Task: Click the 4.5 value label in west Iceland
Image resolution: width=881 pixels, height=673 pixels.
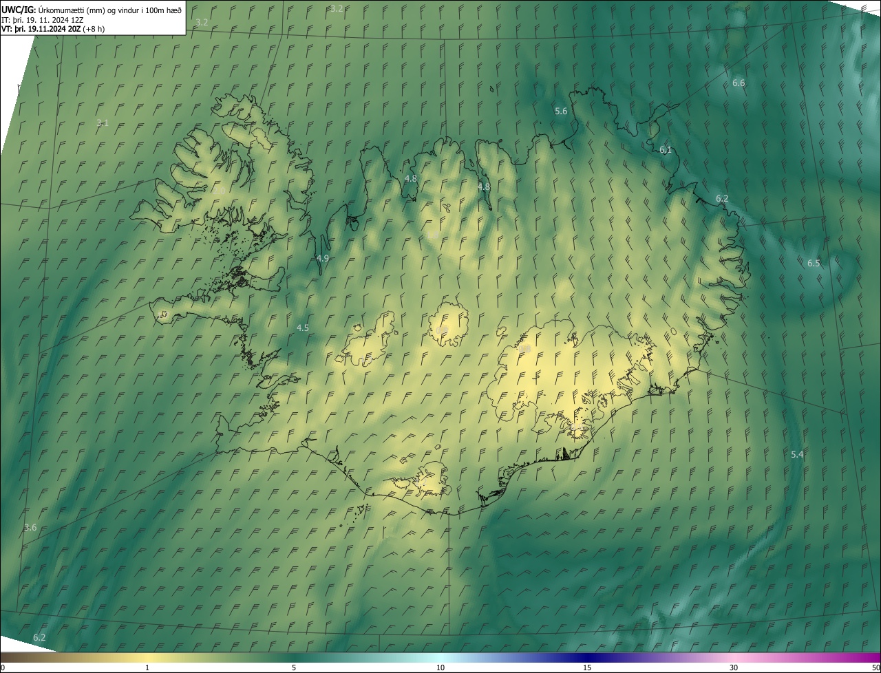Action: point(303,328)
